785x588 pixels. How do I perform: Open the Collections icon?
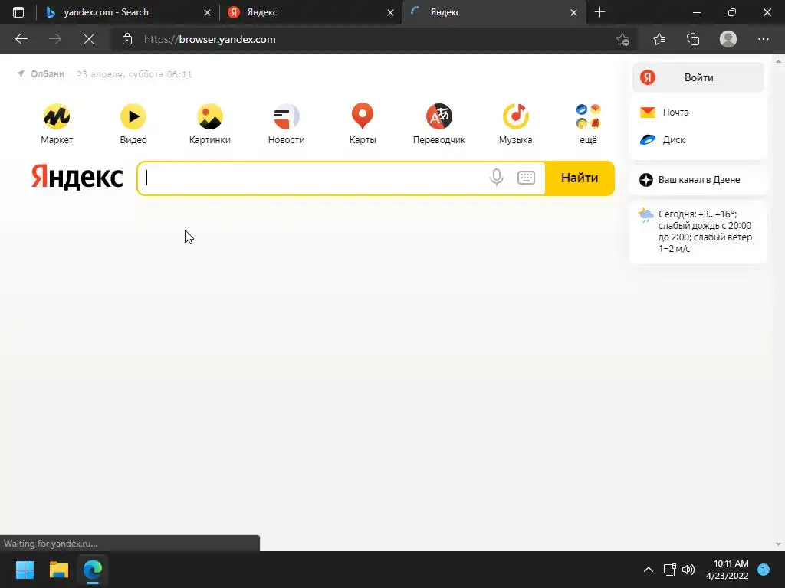(693, 39)
